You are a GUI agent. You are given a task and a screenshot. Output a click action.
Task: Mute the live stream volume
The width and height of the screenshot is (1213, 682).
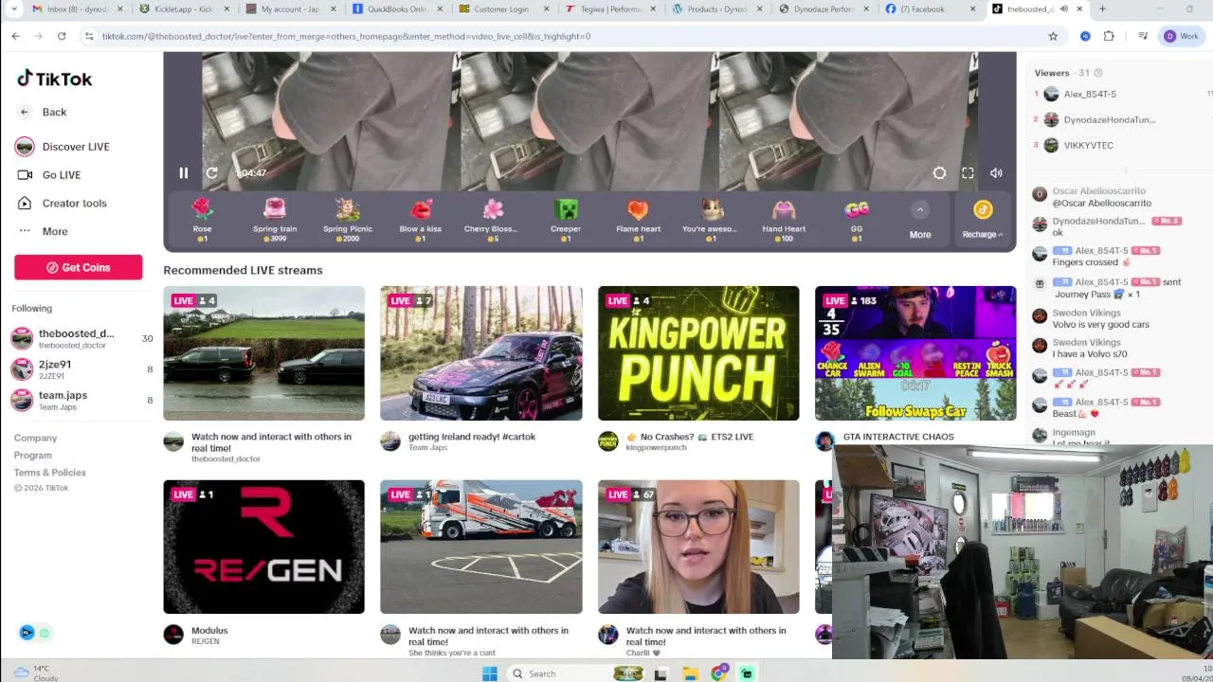click(996, 173)
